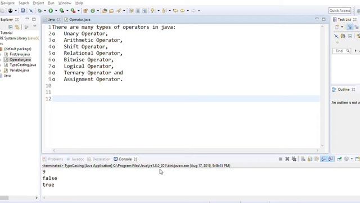The height and width of the screenshot is (203, 360).
Task: Select the Console tab
Action: click(x=125, y=159)
